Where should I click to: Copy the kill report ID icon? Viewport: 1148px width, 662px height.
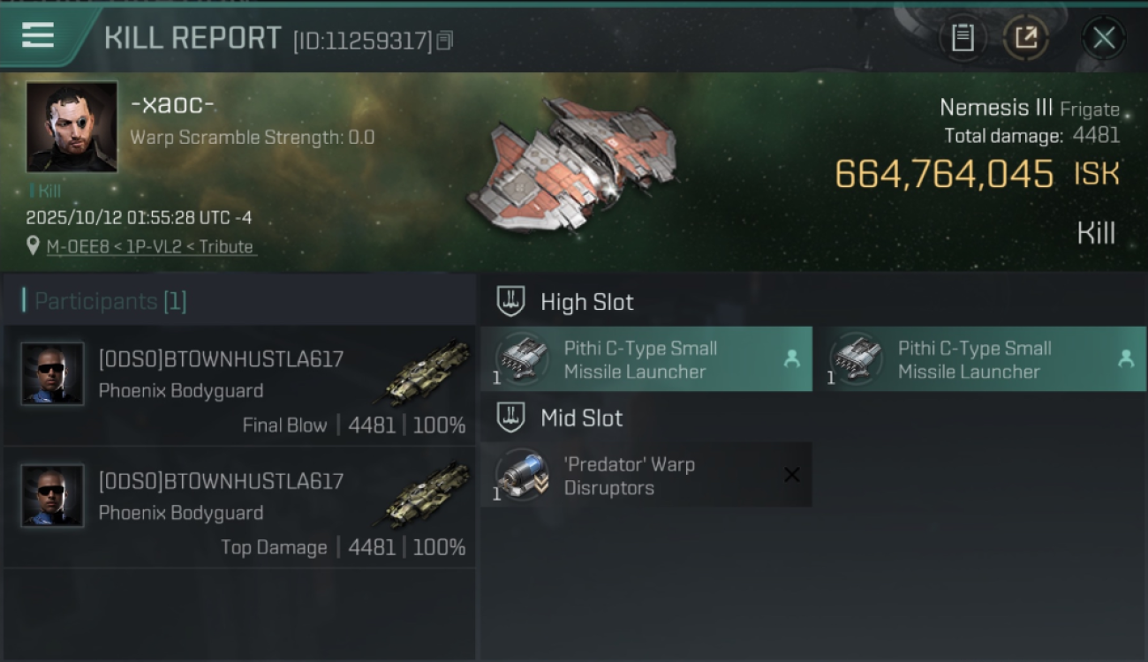pos(445,41)
